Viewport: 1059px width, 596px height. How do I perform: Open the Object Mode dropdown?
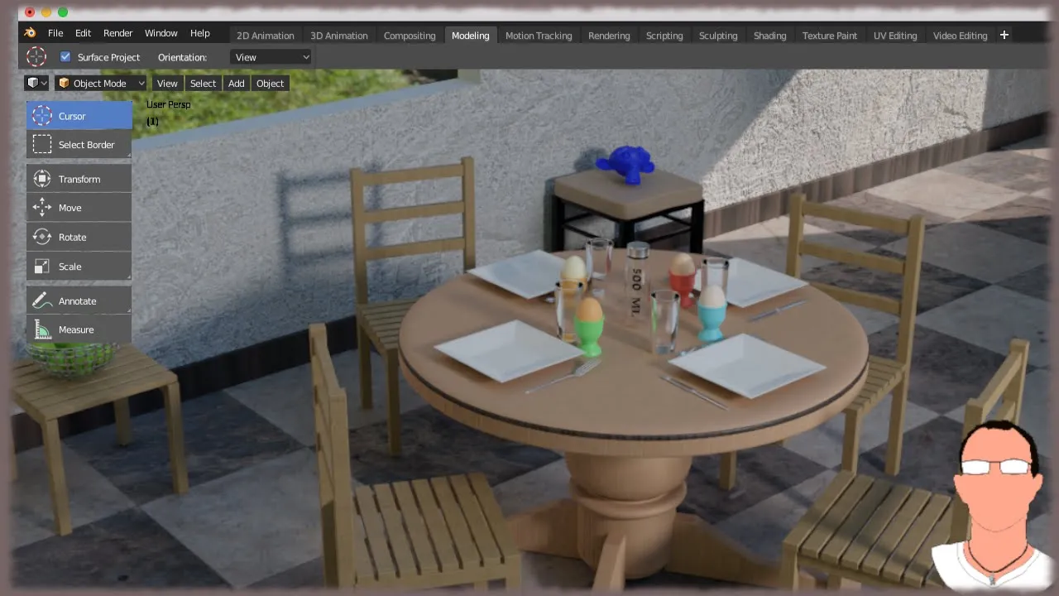[101, 83]
